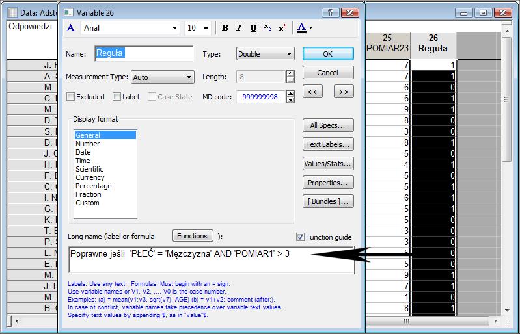The width and height of the screenshot is (520, 334).
Task: Click the Variable 26 title icon
Action: (x=68, y=12)
